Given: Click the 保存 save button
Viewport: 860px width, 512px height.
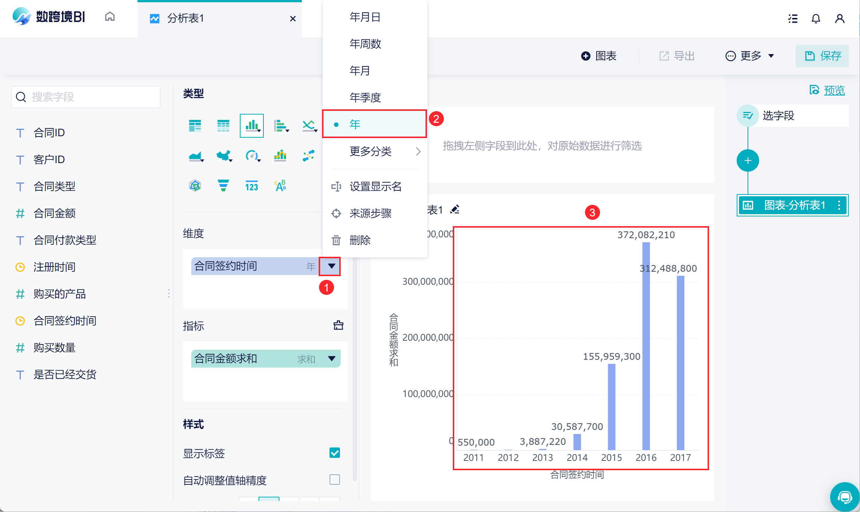Looking at the screenshot, I should (x=822, y=56).
